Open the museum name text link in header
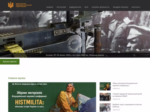150x112 pixels. pos(24,5)
